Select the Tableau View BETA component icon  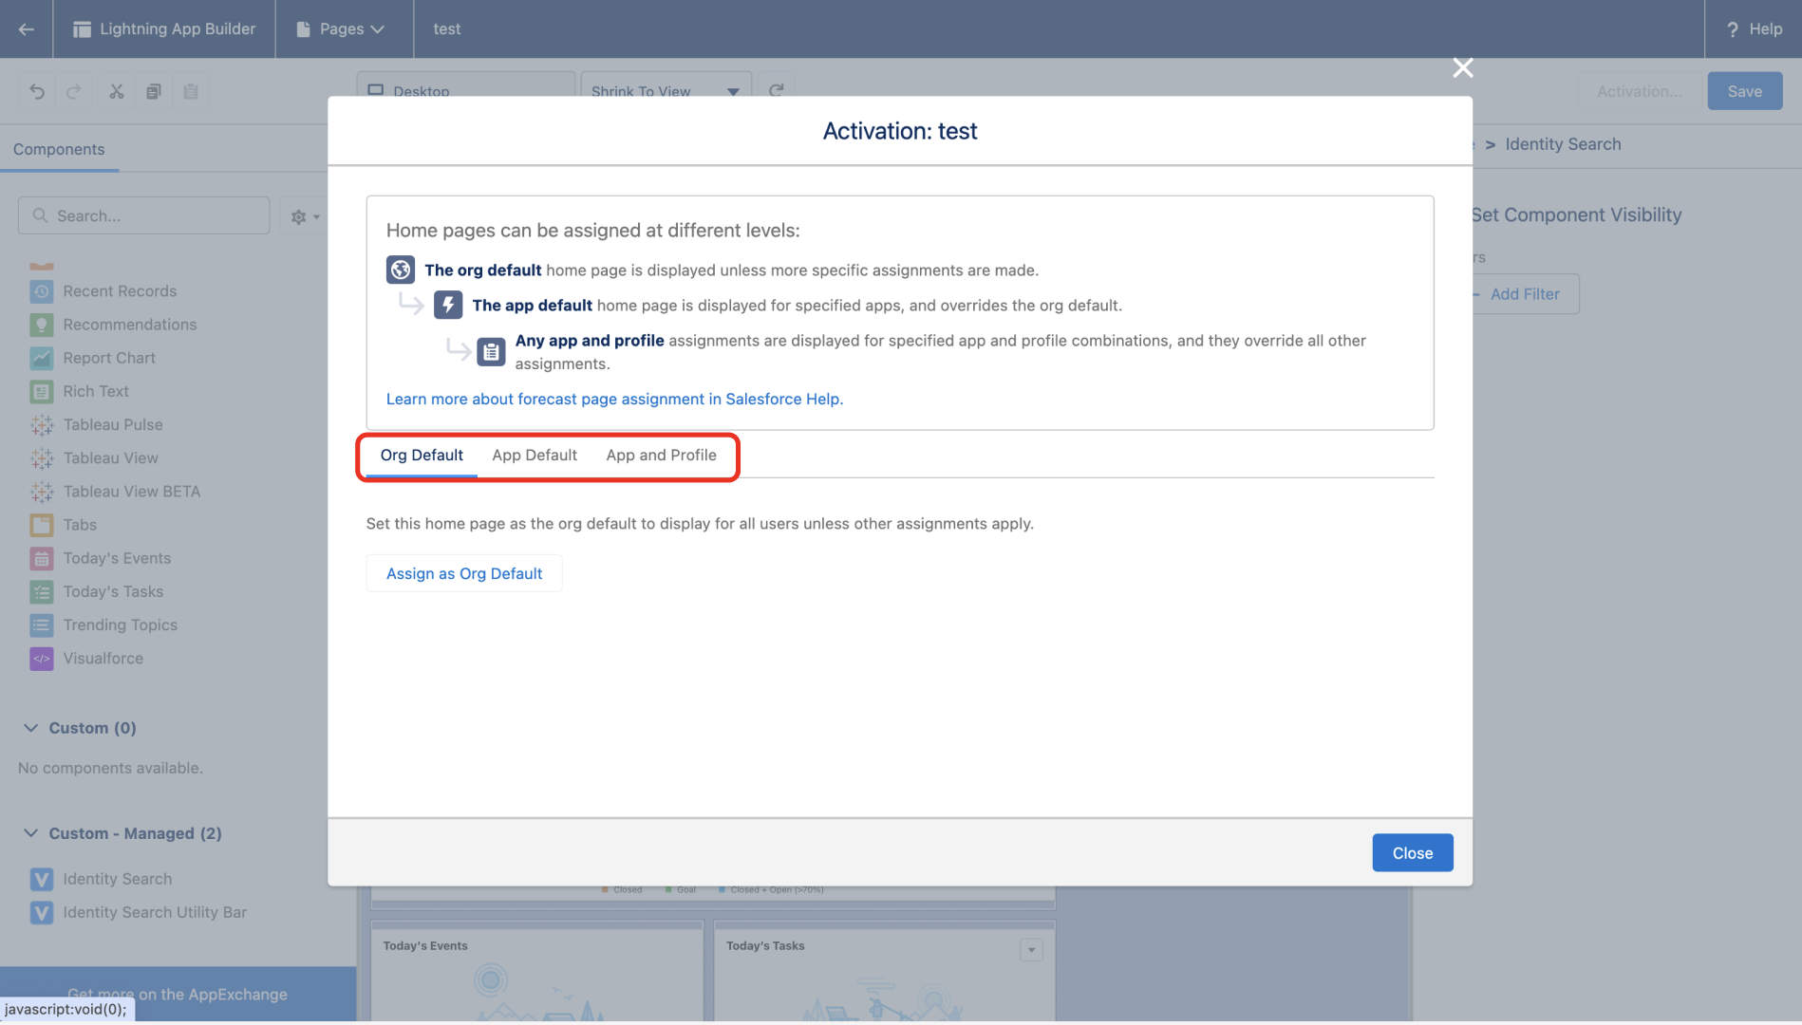click(x=42, y=492)
